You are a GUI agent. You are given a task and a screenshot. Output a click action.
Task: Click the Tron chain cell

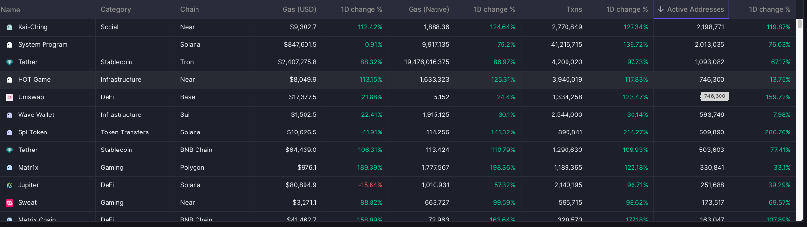coord(187,62)
